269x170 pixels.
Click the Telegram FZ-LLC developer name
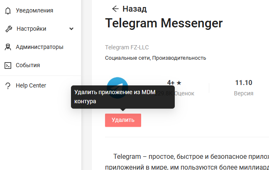click(127, 47)
